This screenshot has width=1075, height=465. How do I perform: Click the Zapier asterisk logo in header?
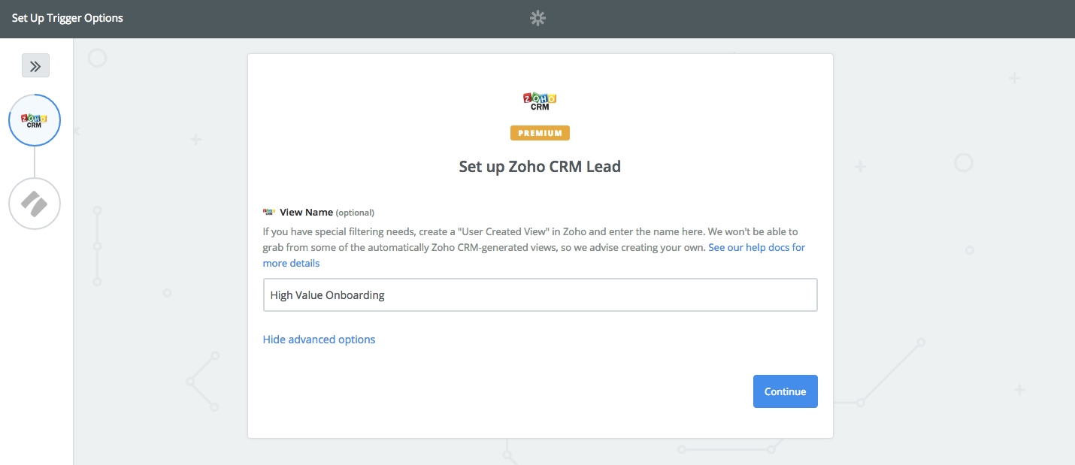[537, 19]
